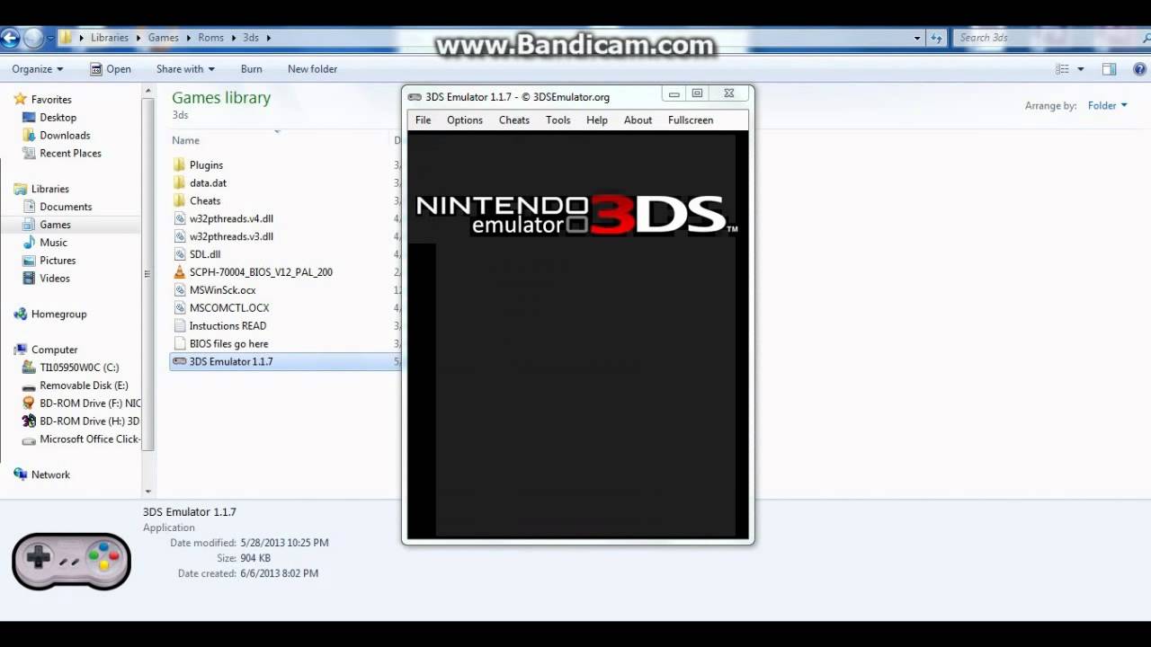This screenshot has width=1151, height=647.
Task: Click the navigation pane scroll down arrow
Action: pos(148,492)
